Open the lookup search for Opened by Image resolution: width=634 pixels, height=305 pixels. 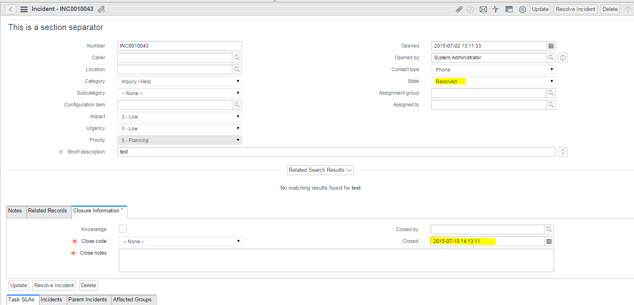point(551,58)
